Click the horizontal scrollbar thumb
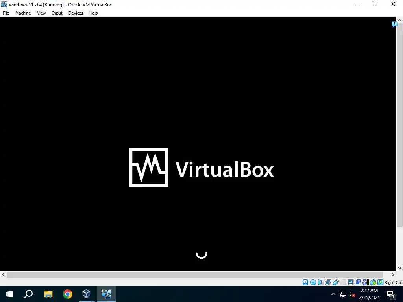Image resolution: width=403 pixels, height=302 pixels. [195, 274]
